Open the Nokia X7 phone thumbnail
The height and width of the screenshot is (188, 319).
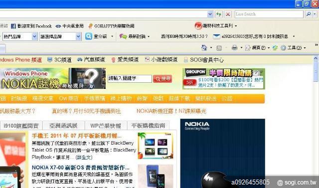[156, 176]
